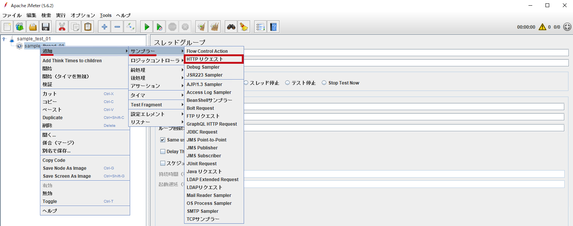Click the yellow warning triangle icon
Viewport: 573px width, 226px height.
point(542,27)
